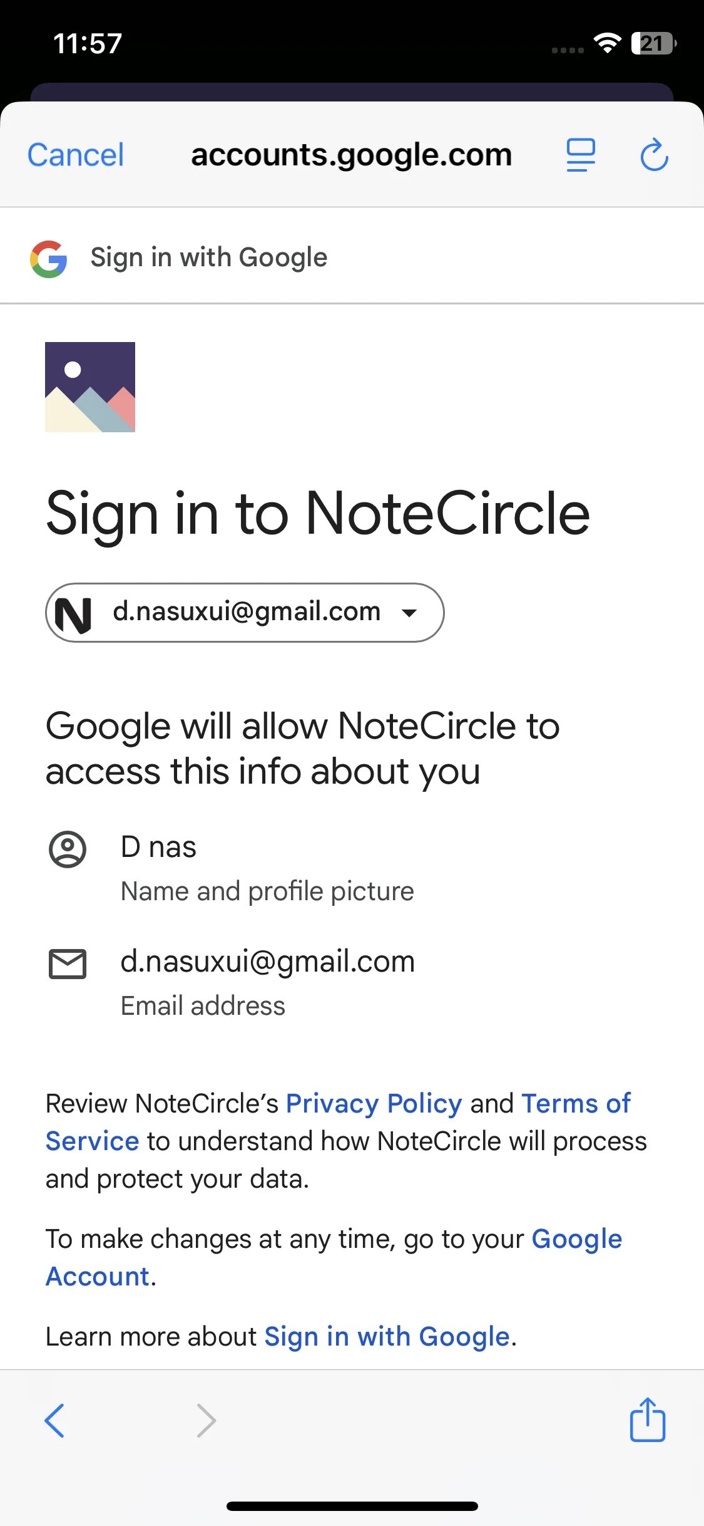Open NoteCircle's Privacy Policy link
This screenshot has height=1526, width=704.
click(x=374, y=1103)
